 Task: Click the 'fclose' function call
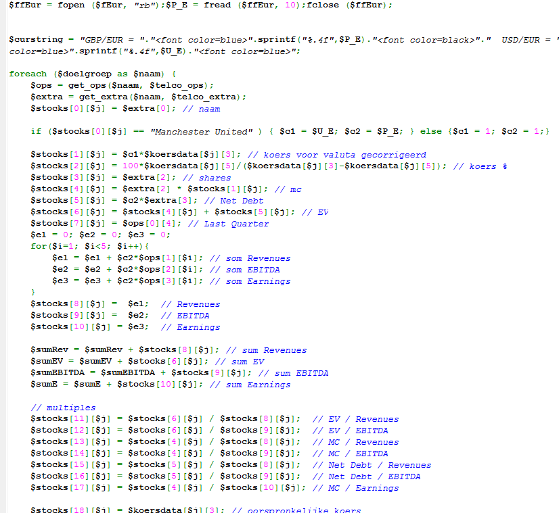click(323, 5)
